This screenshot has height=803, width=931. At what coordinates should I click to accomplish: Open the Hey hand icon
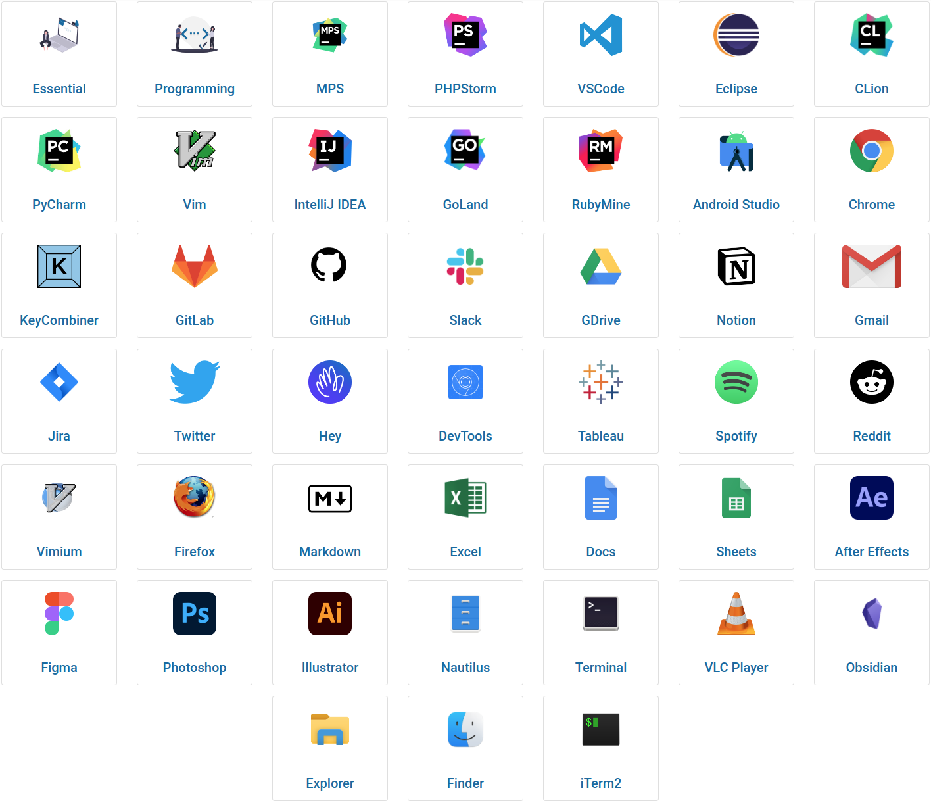(330, 382)
